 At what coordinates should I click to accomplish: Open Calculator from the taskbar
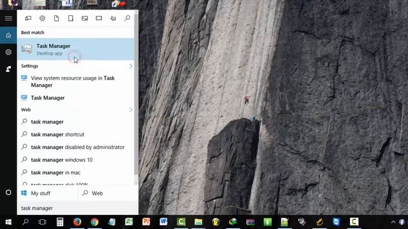click(60, 222)
